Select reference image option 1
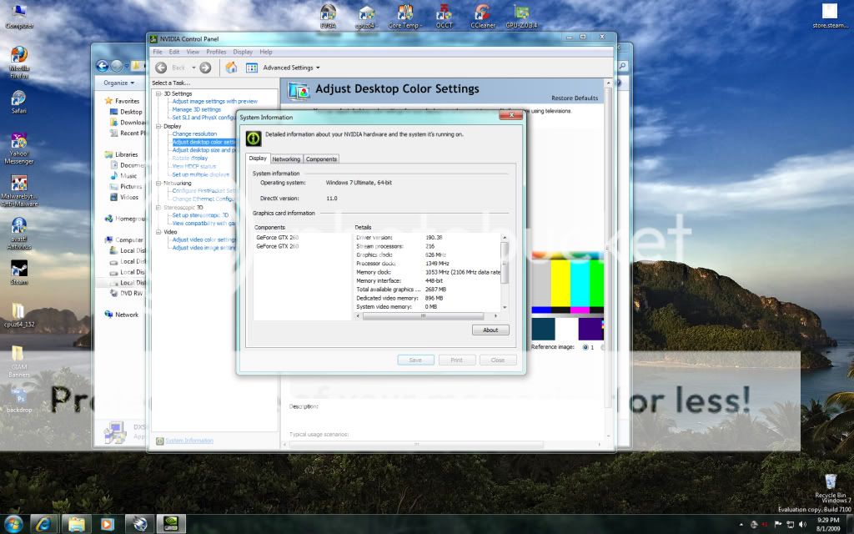Screen dimensions: 854x534 (x=585, y=347)
